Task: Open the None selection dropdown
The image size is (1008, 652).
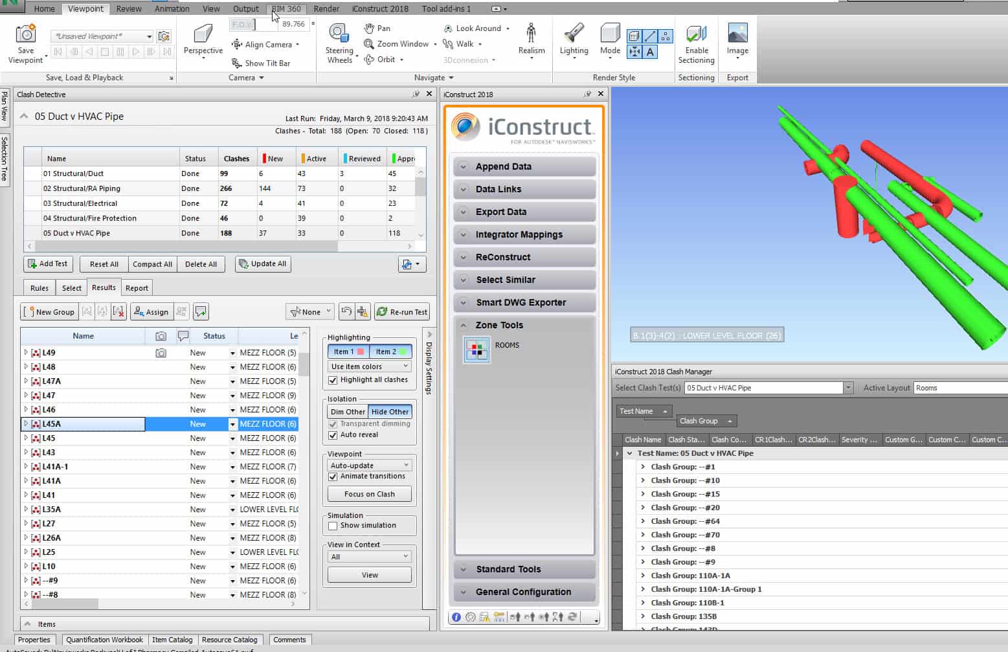Action: pyautogui.click(x=310, y=311)
